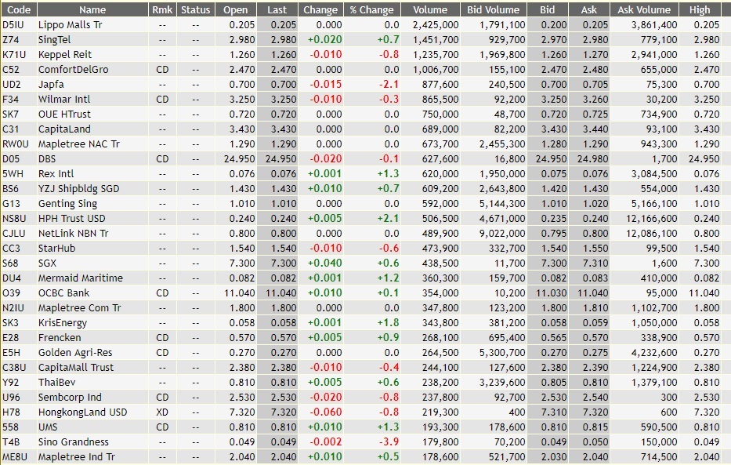Image resolution: width=731 pixels, height=465 pixels.
Task: Sort by the Volume column header
Action: point(430,9)
